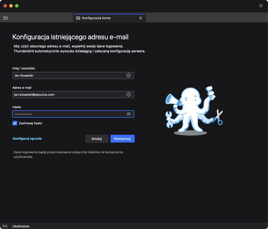Click the connection status icon in status bar
The width and height of the screenshot is (268, 229).
pos(5,226)
